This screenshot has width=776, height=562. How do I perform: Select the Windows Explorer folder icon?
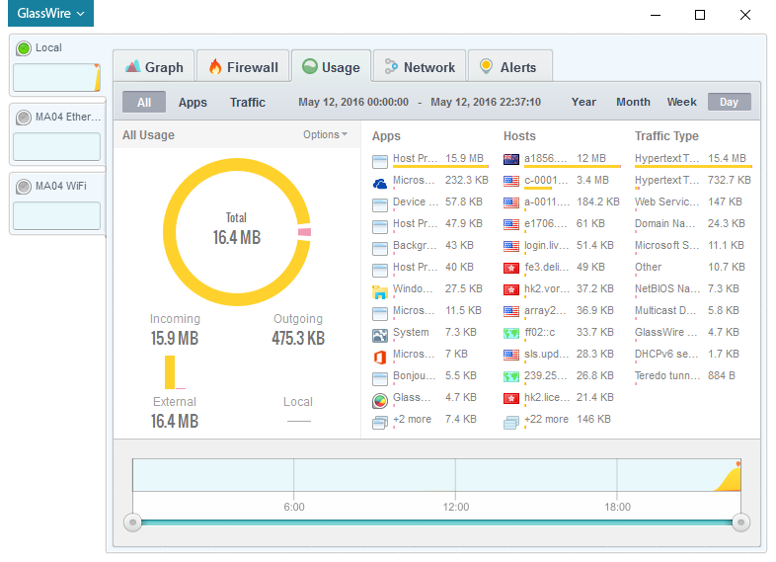pos(380,290)
